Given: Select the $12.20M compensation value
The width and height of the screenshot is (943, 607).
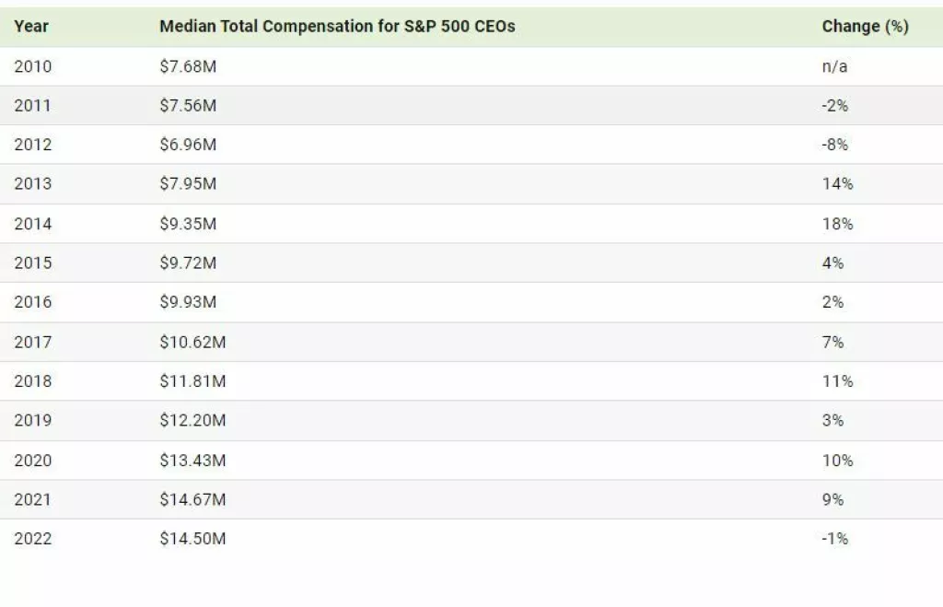Looking at the screenshot, I should pos(192,421).
